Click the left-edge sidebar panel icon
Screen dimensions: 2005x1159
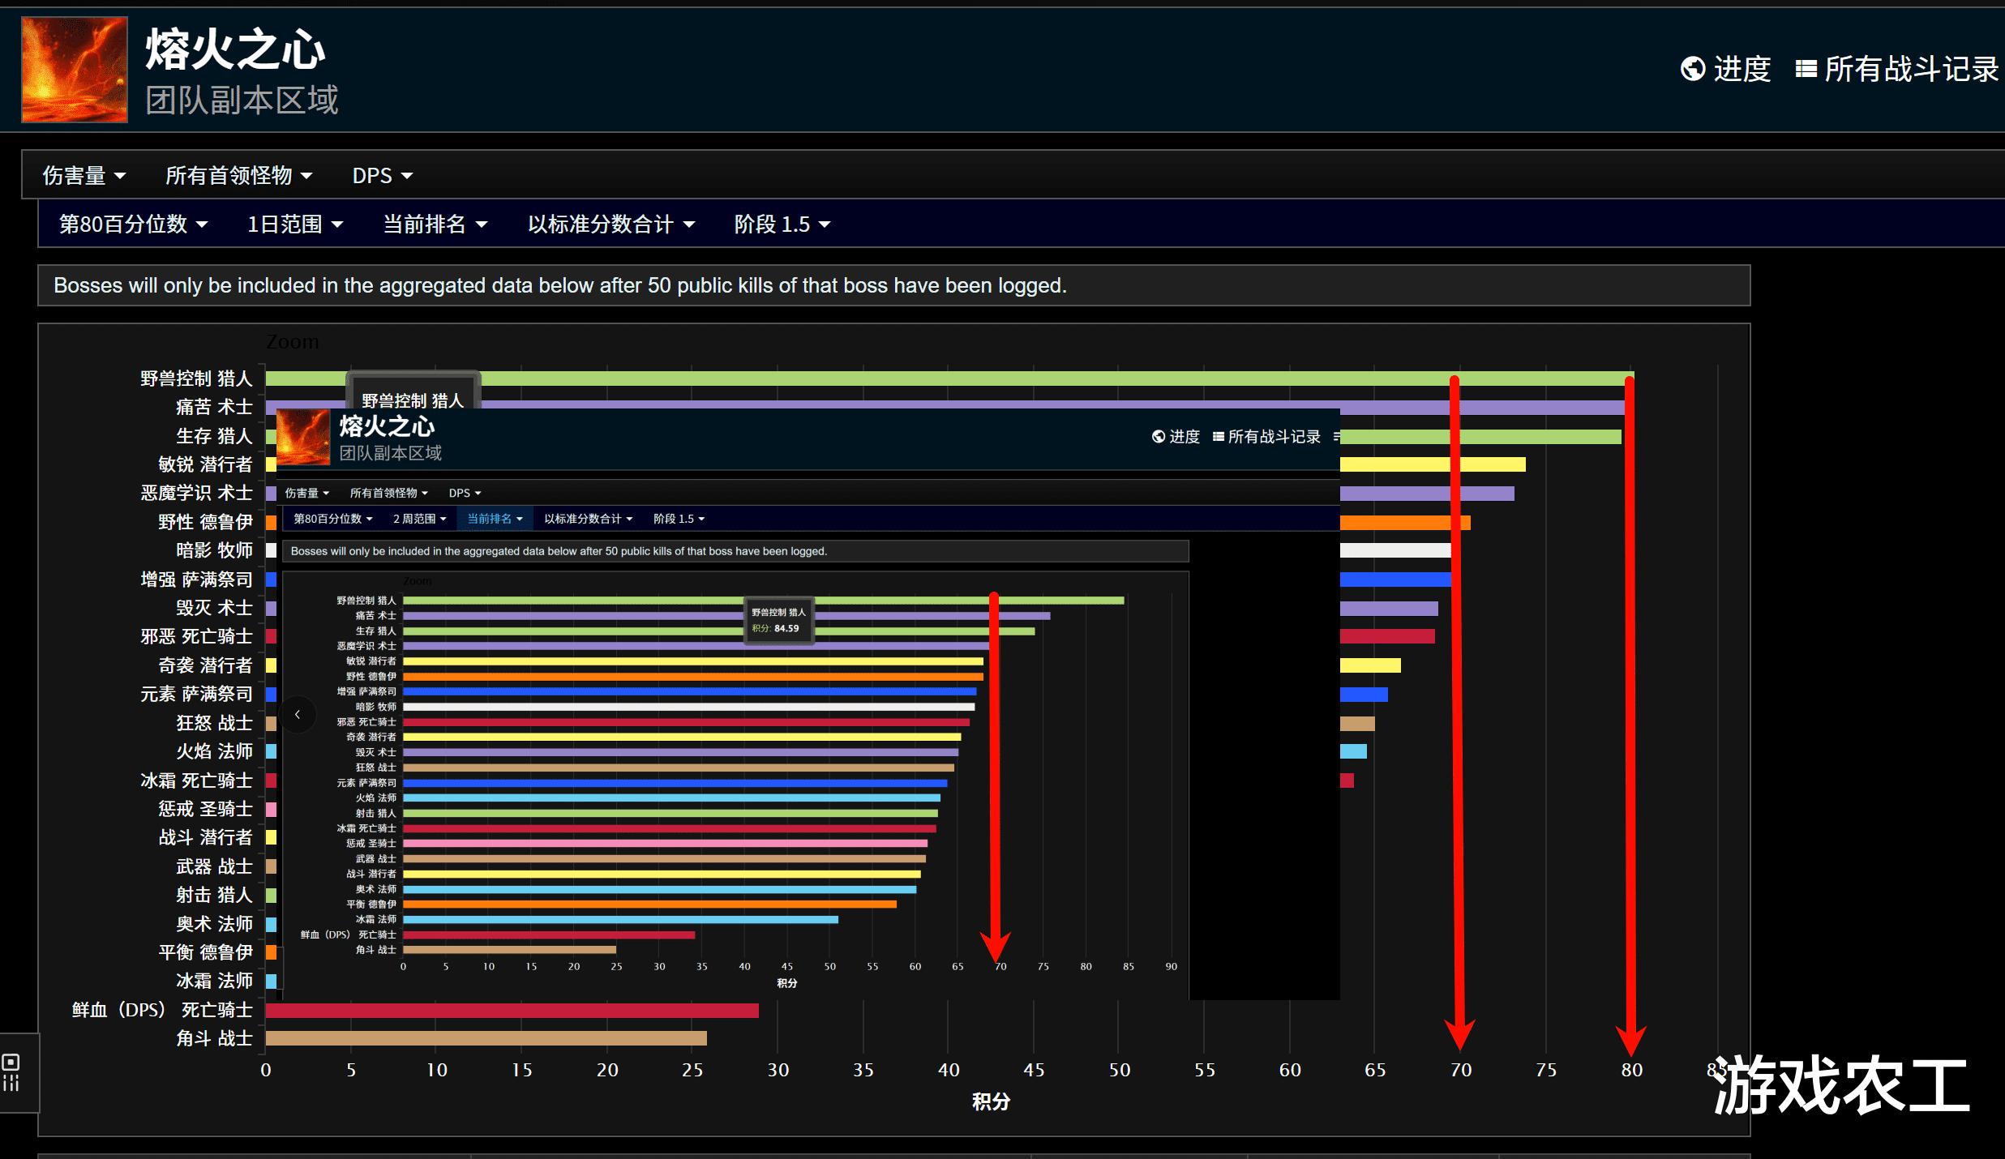11,1071
